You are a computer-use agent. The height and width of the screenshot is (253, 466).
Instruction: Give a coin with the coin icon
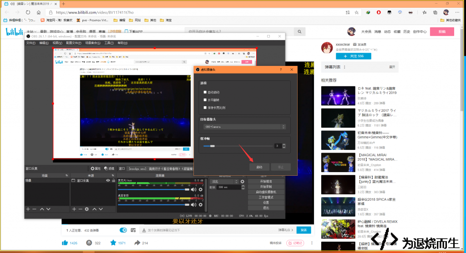coord(89,243)
